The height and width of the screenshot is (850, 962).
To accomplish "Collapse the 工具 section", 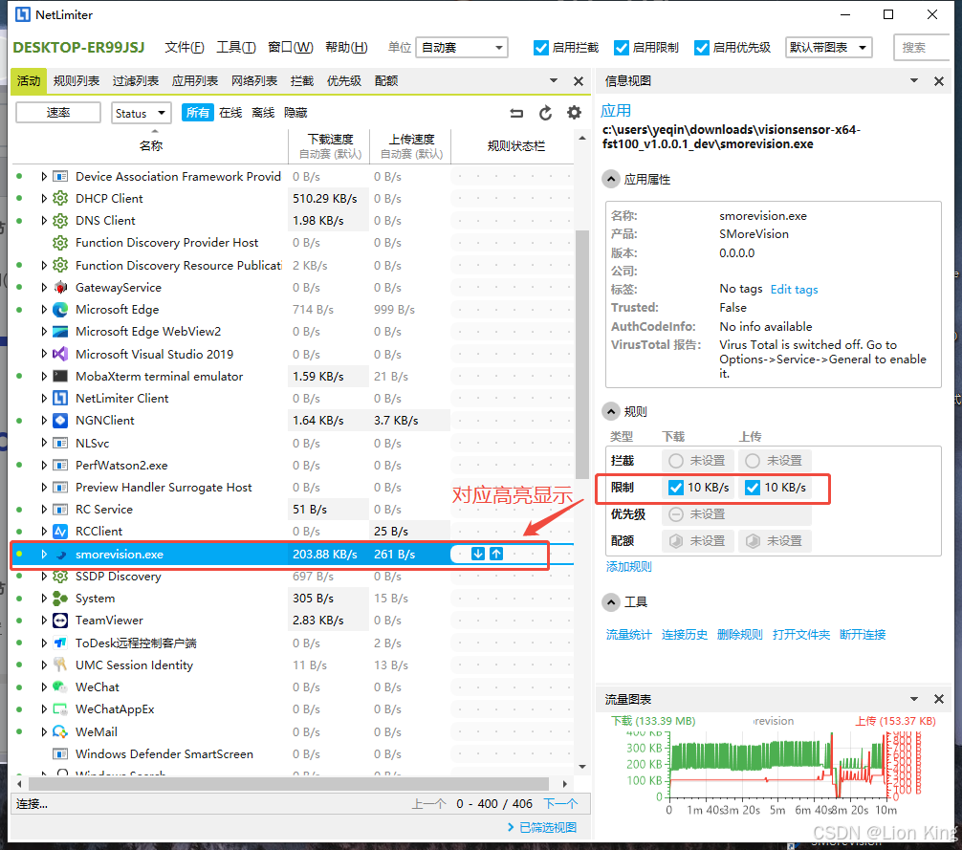I will (610, 602).
